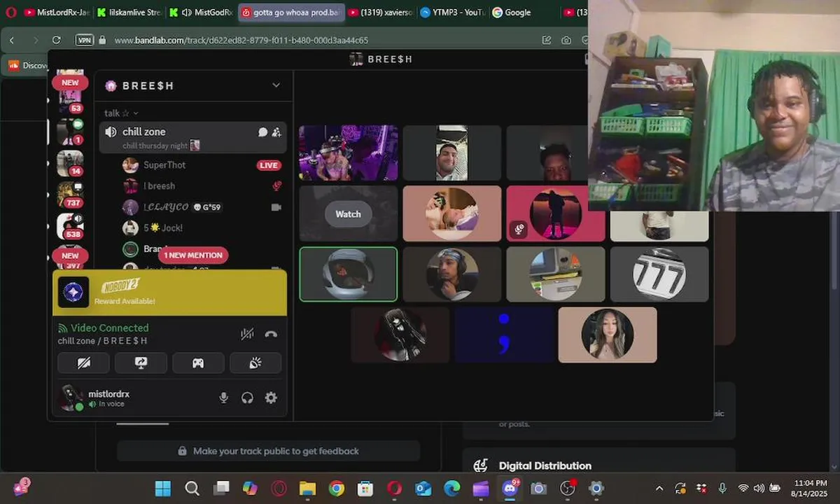
Task: Mute the Discord microphone
Action: (x=224, y=398)
